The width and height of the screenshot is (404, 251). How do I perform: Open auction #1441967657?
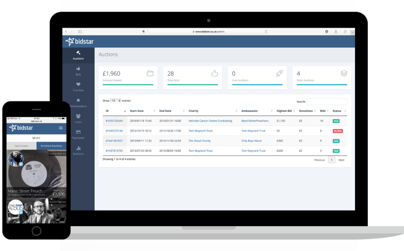[x=114, y=141]
